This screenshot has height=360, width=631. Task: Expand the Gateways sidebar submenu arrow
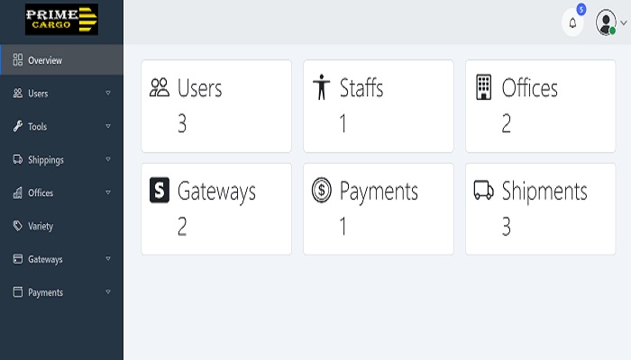(108, 259)
